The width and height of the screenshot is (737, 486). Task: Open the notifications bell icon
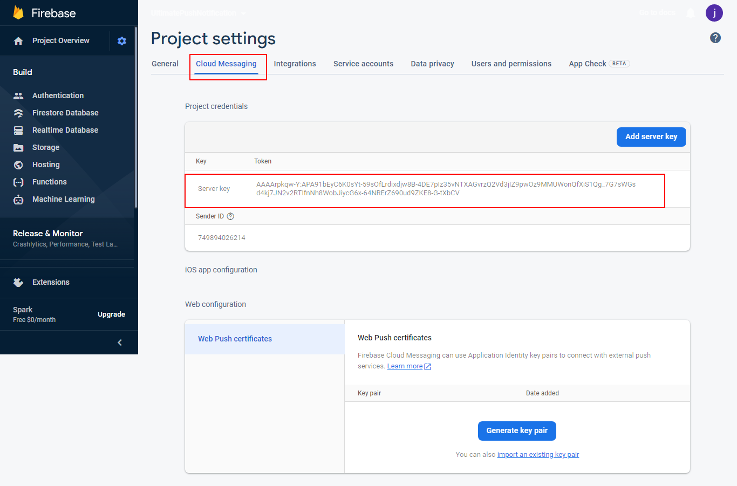[691, 13]
